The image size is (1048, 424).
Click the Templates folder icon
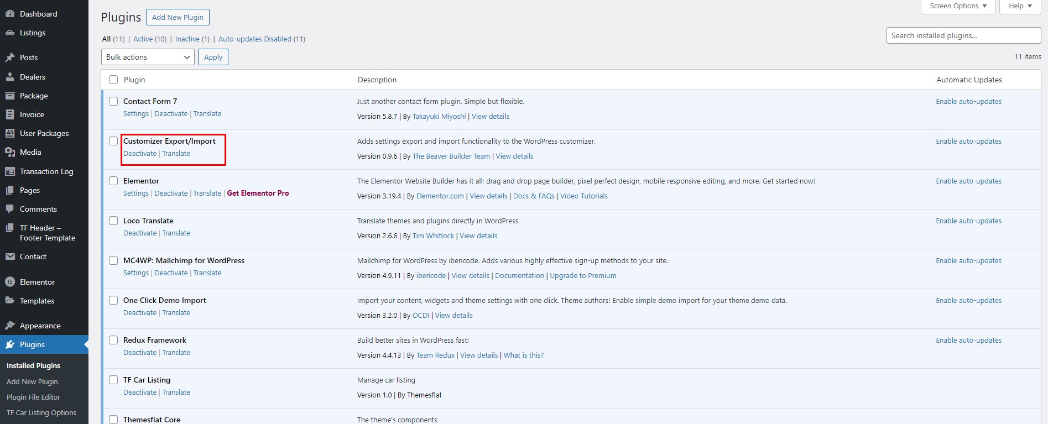coord(10,301)
